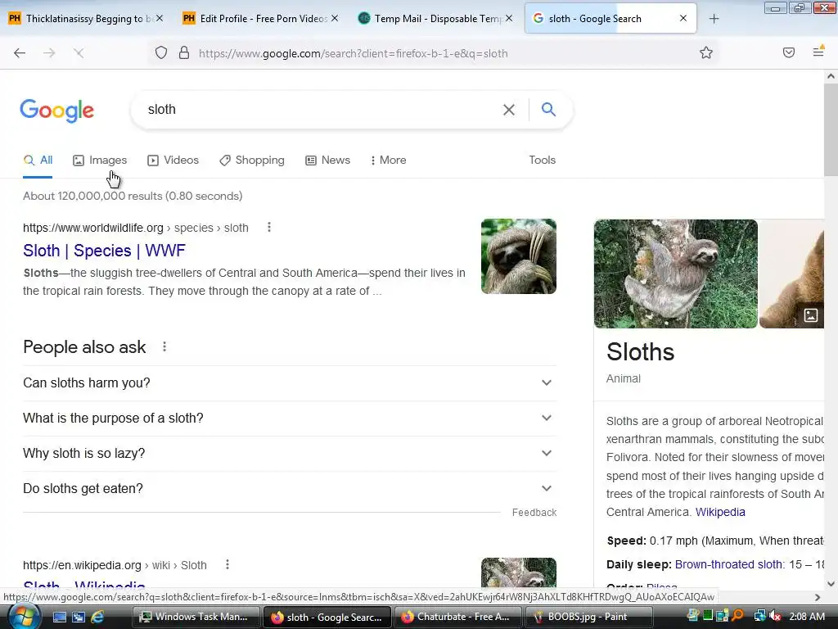
Task: Click the scroll-up arrow of page scrollbar
Action: 831,76
